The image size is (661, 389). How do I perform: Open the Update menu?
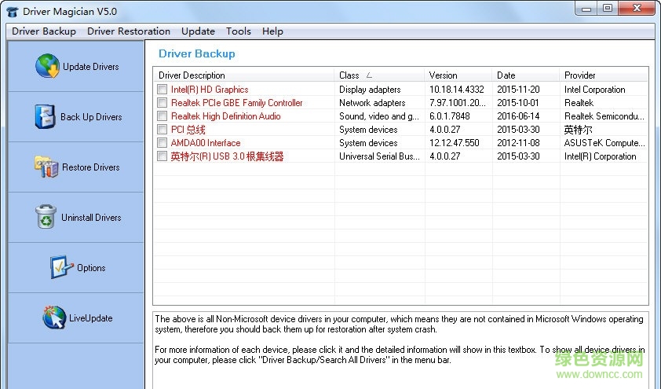coord(198,31)
